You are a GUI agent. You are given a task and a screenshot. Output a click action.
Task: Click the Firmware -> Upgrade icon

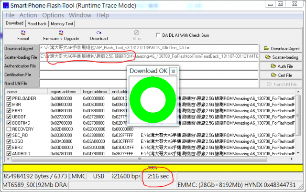click(x=61, y=33)
